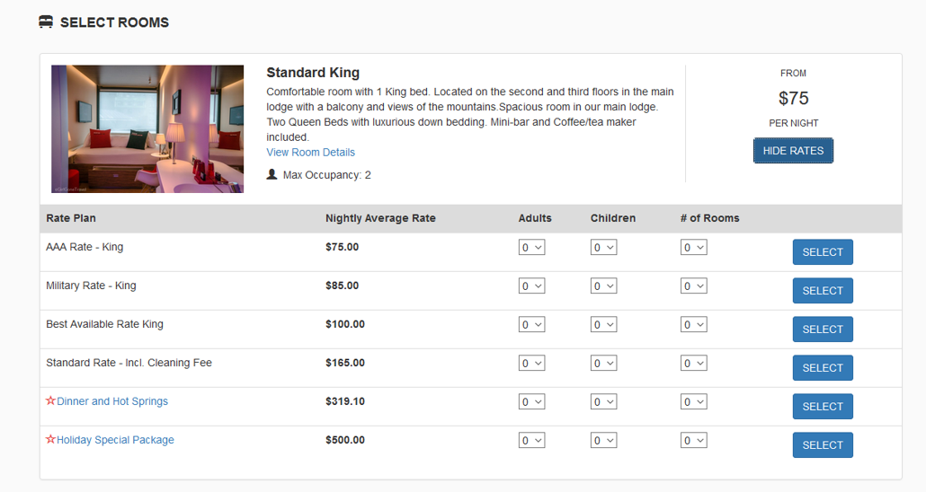
Task: Expand Adults dropdown for Standard Rate row
Action: 531,364
